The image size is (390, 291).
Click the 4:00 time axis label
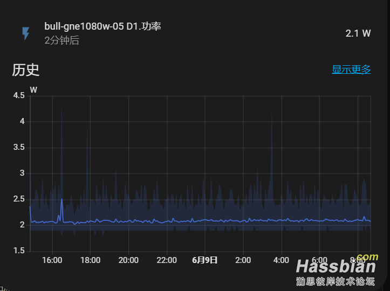[x=281, y=260]
